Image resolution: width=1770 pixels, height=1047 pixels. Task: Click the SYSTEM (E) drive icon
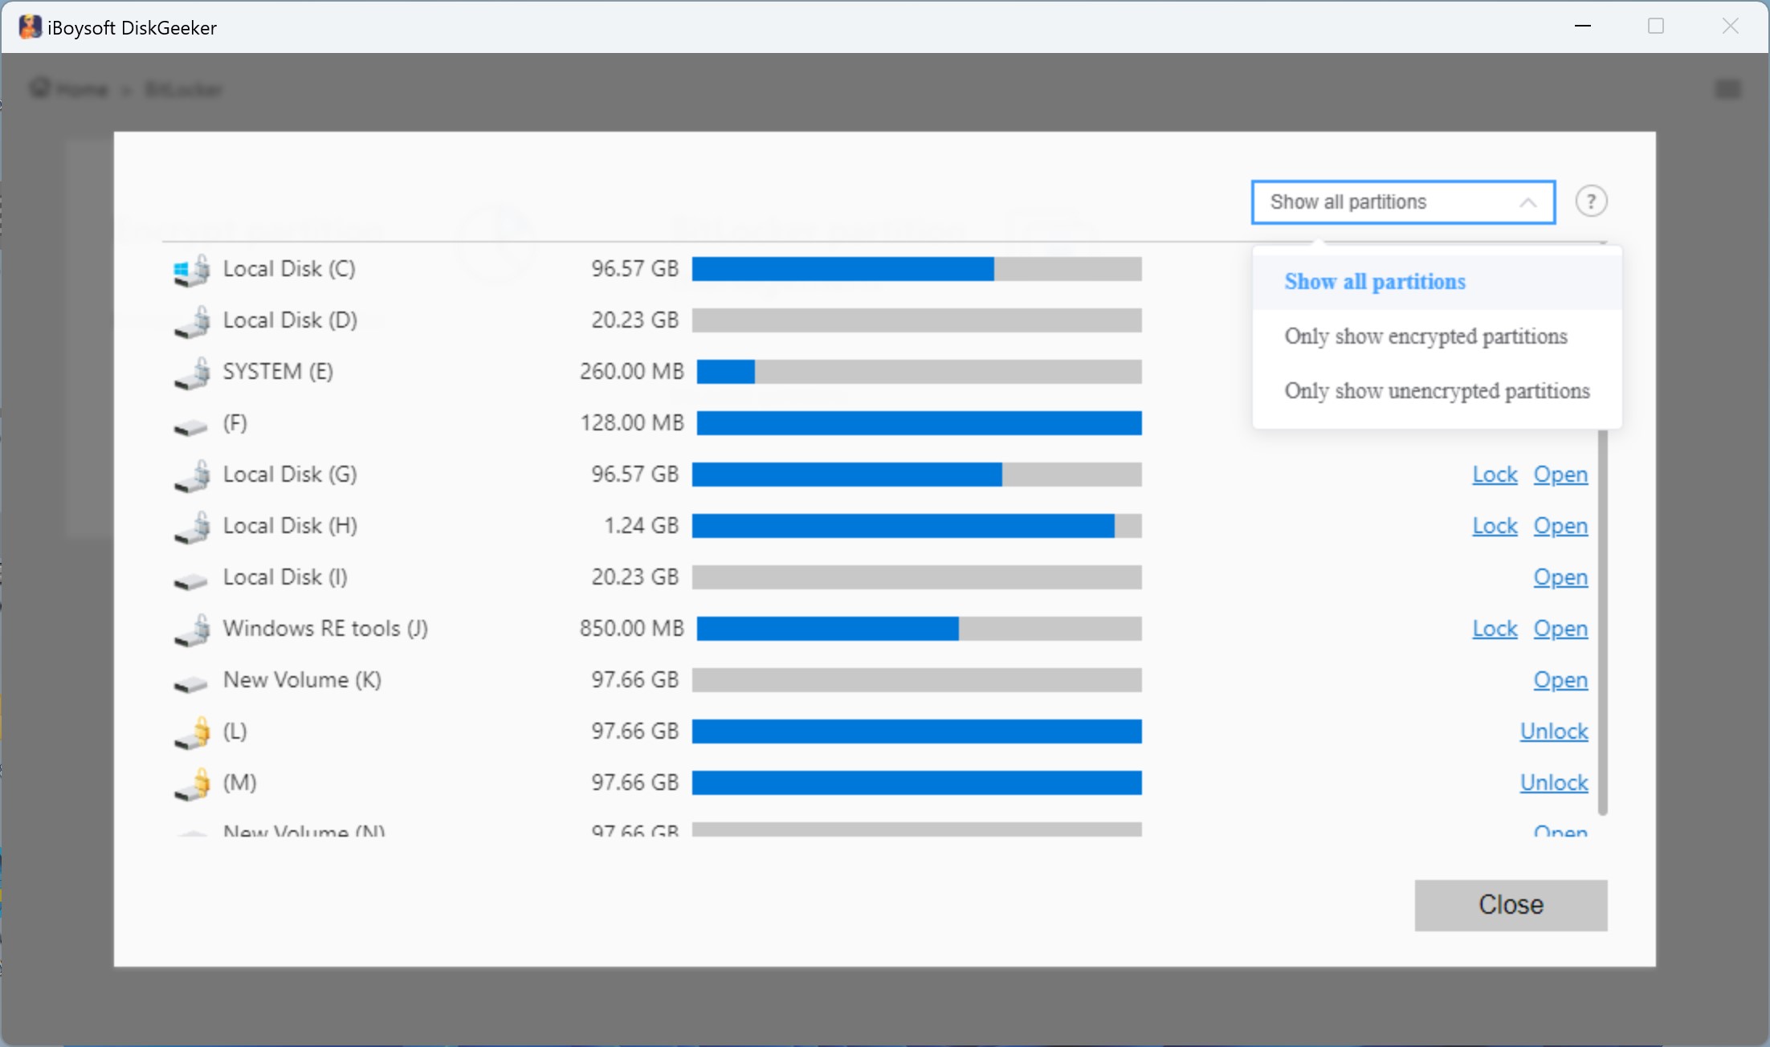[192, 373]
